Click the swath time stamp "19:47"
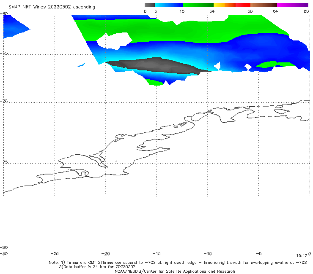This screenshot has height=274, width=313. [x=302, y=256]
